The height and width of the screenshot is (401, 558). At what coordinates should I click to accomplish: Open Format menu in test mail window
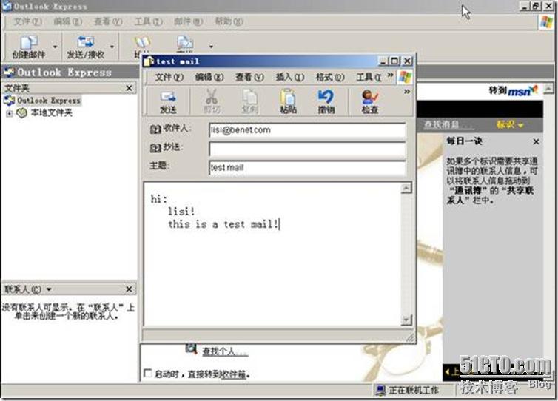[x=330, y=77]
